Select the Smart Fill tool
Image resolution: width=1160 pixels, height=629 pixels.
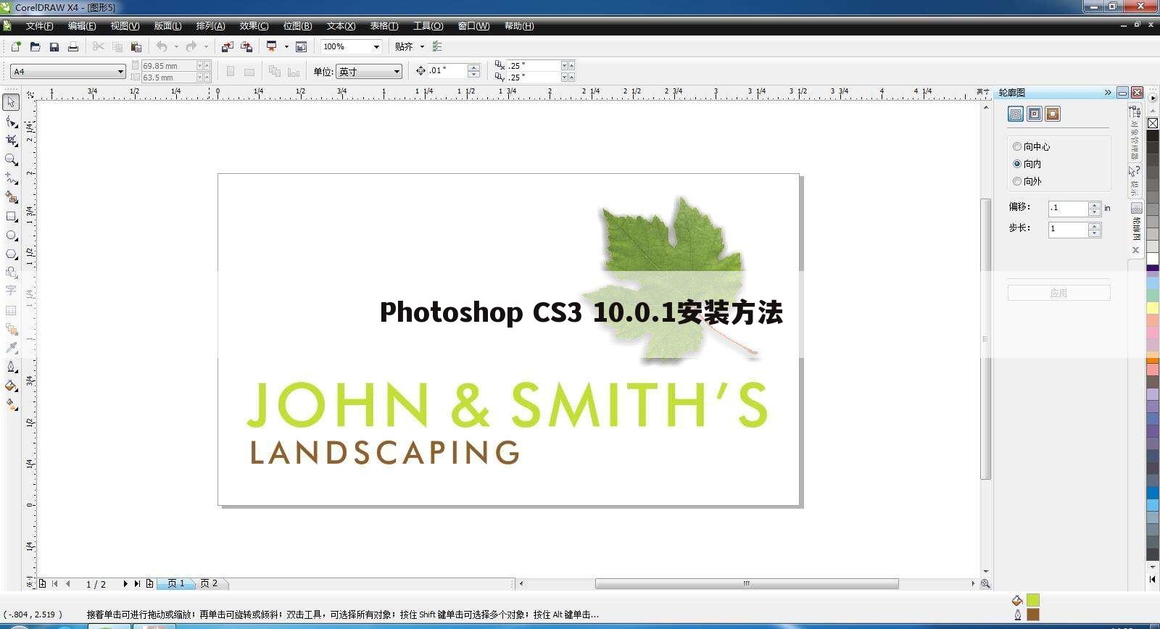[x=12, y=197]
